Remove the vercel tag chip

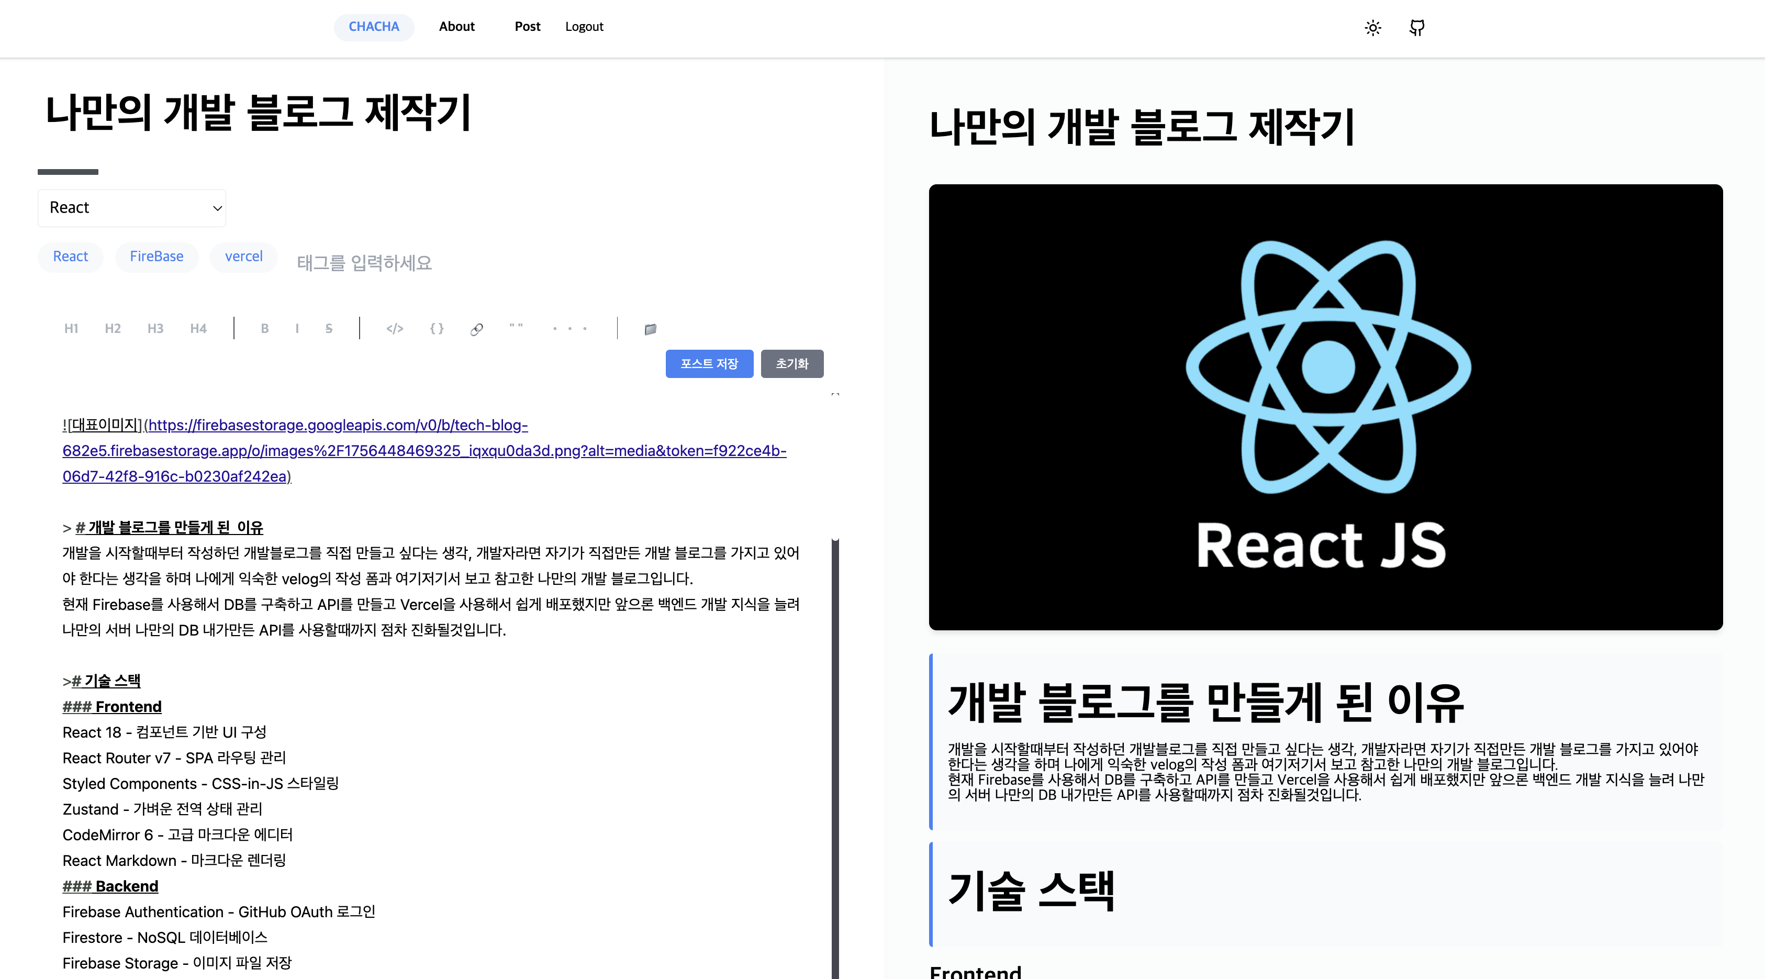tap(244, 257)
